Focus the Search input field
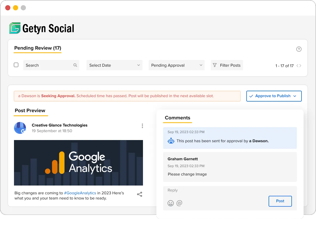316x231 pixels. [x=51, y=65]
